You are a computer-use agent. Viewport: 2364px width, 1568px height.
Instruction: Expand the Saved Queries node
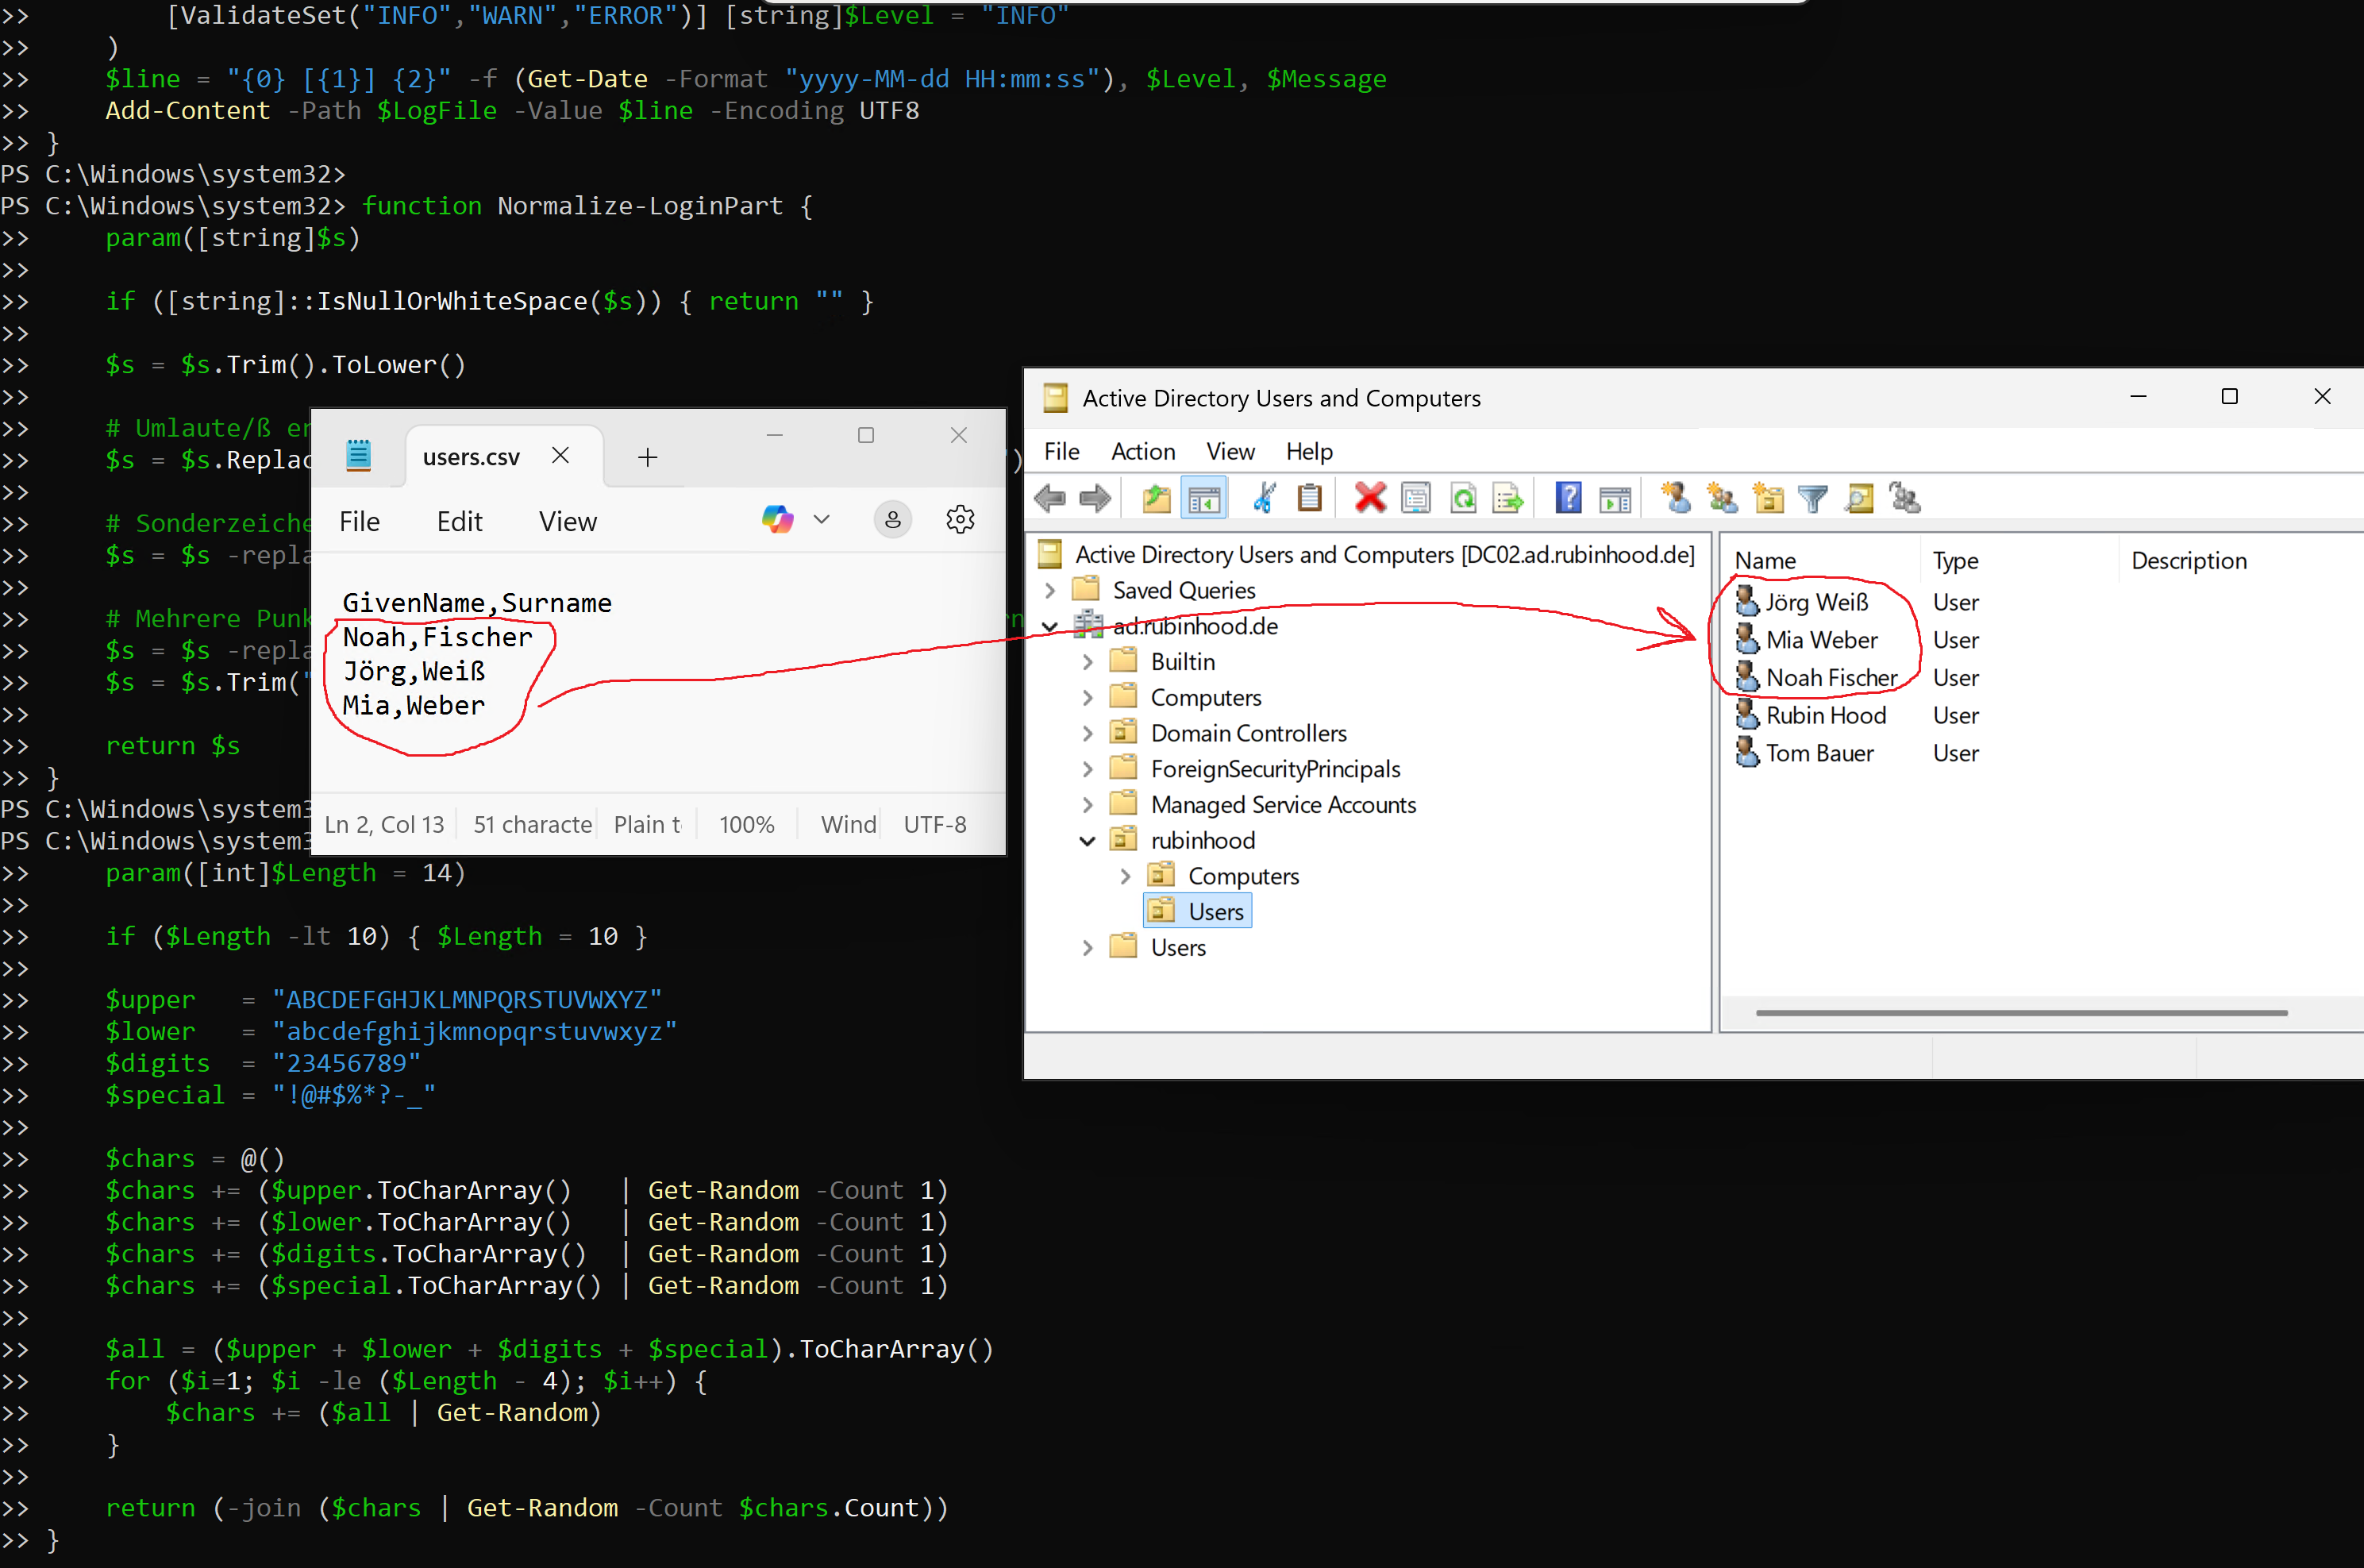(1049, 590)
